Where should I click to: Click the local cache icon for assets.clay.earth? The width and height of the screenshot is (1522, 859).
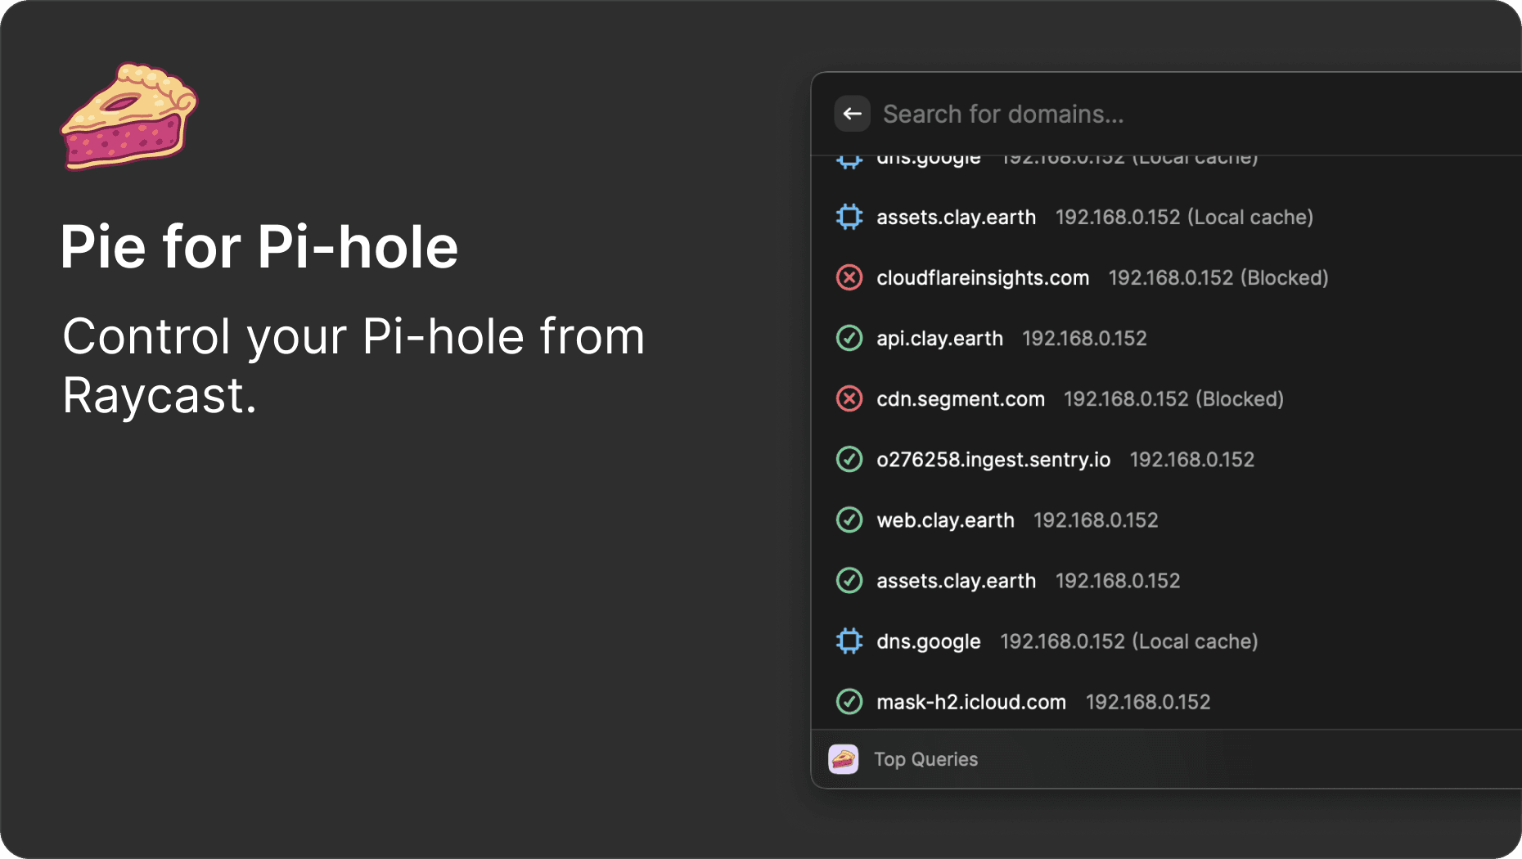(849, 217)
